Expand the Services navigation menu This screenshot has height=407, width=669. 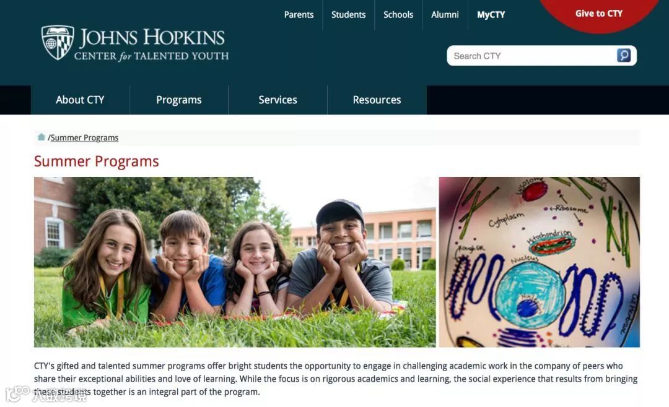click(x=278, y=100)
